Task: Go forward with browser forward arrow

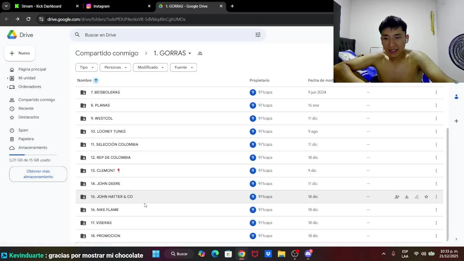Action: coord(17,19)
